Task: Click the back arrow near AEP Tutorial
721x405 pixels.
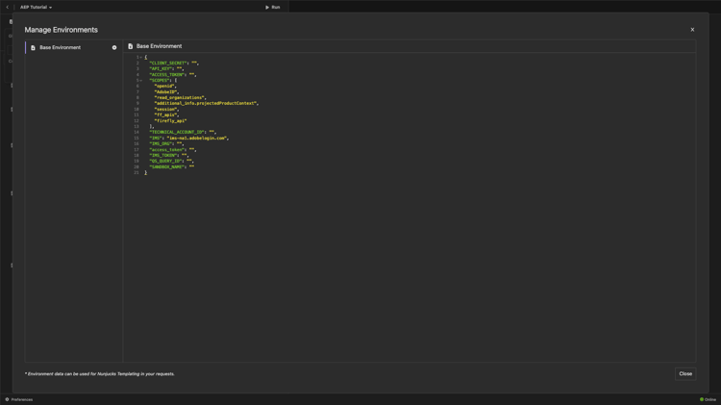Action: coord(8,7)
